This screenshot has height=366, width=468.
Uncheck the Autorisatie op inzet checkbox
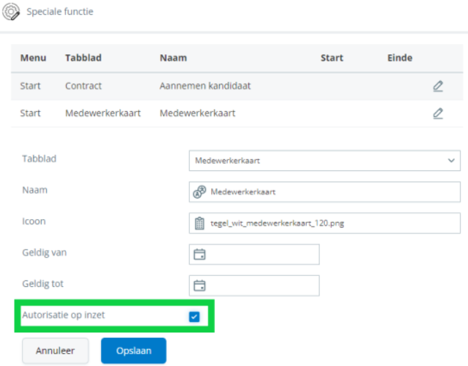click(194, 317)
